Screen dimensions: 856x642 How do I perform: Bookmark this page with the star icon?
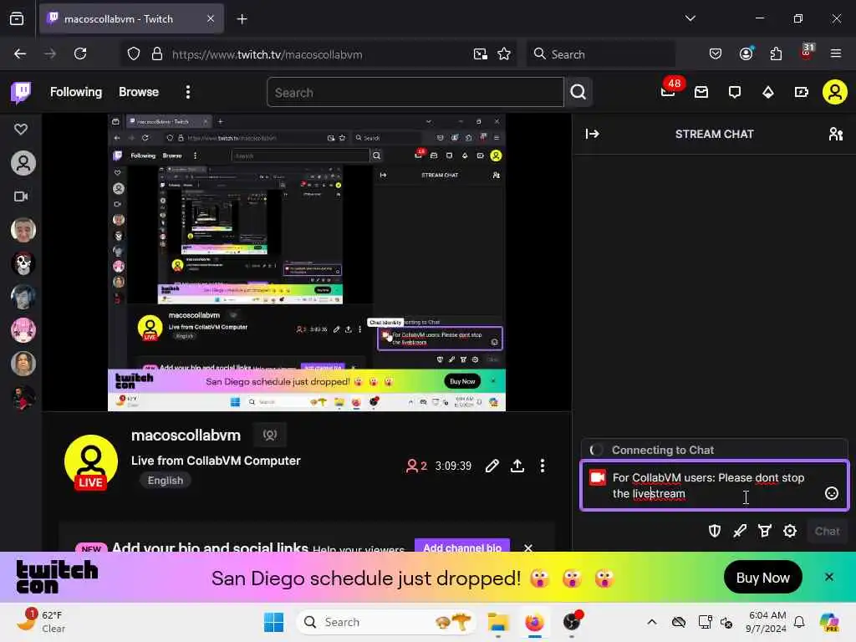click(x=504, y=54)
